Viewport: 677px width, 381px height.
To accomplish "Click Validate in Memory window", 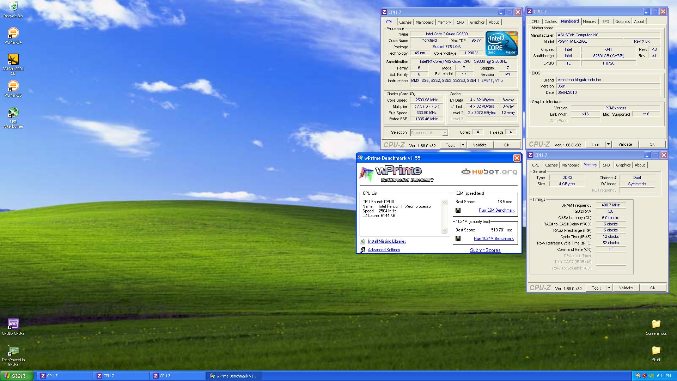I will [626, 288].
